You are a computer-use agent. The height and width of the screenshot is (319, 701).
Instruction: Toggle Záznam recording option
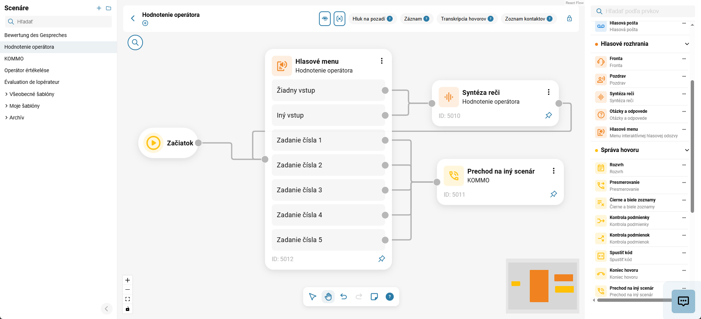coord(416,19)
